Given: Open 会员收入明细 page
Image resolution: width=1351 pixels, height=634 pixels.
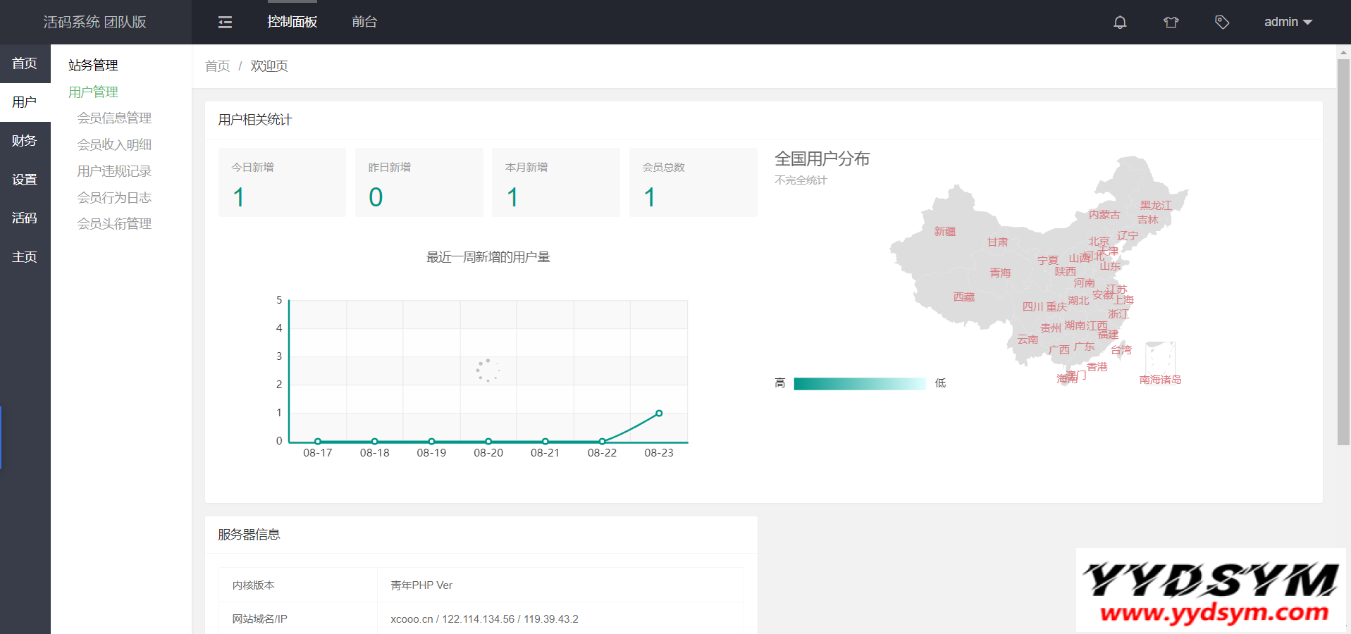Looking at the screenshot, I should click(114, 145).
